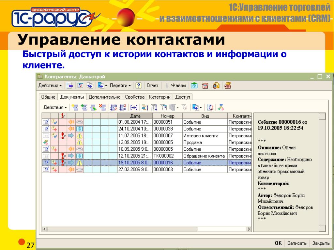
Task: Switch to the Категории tab
Action: point(160,97)
